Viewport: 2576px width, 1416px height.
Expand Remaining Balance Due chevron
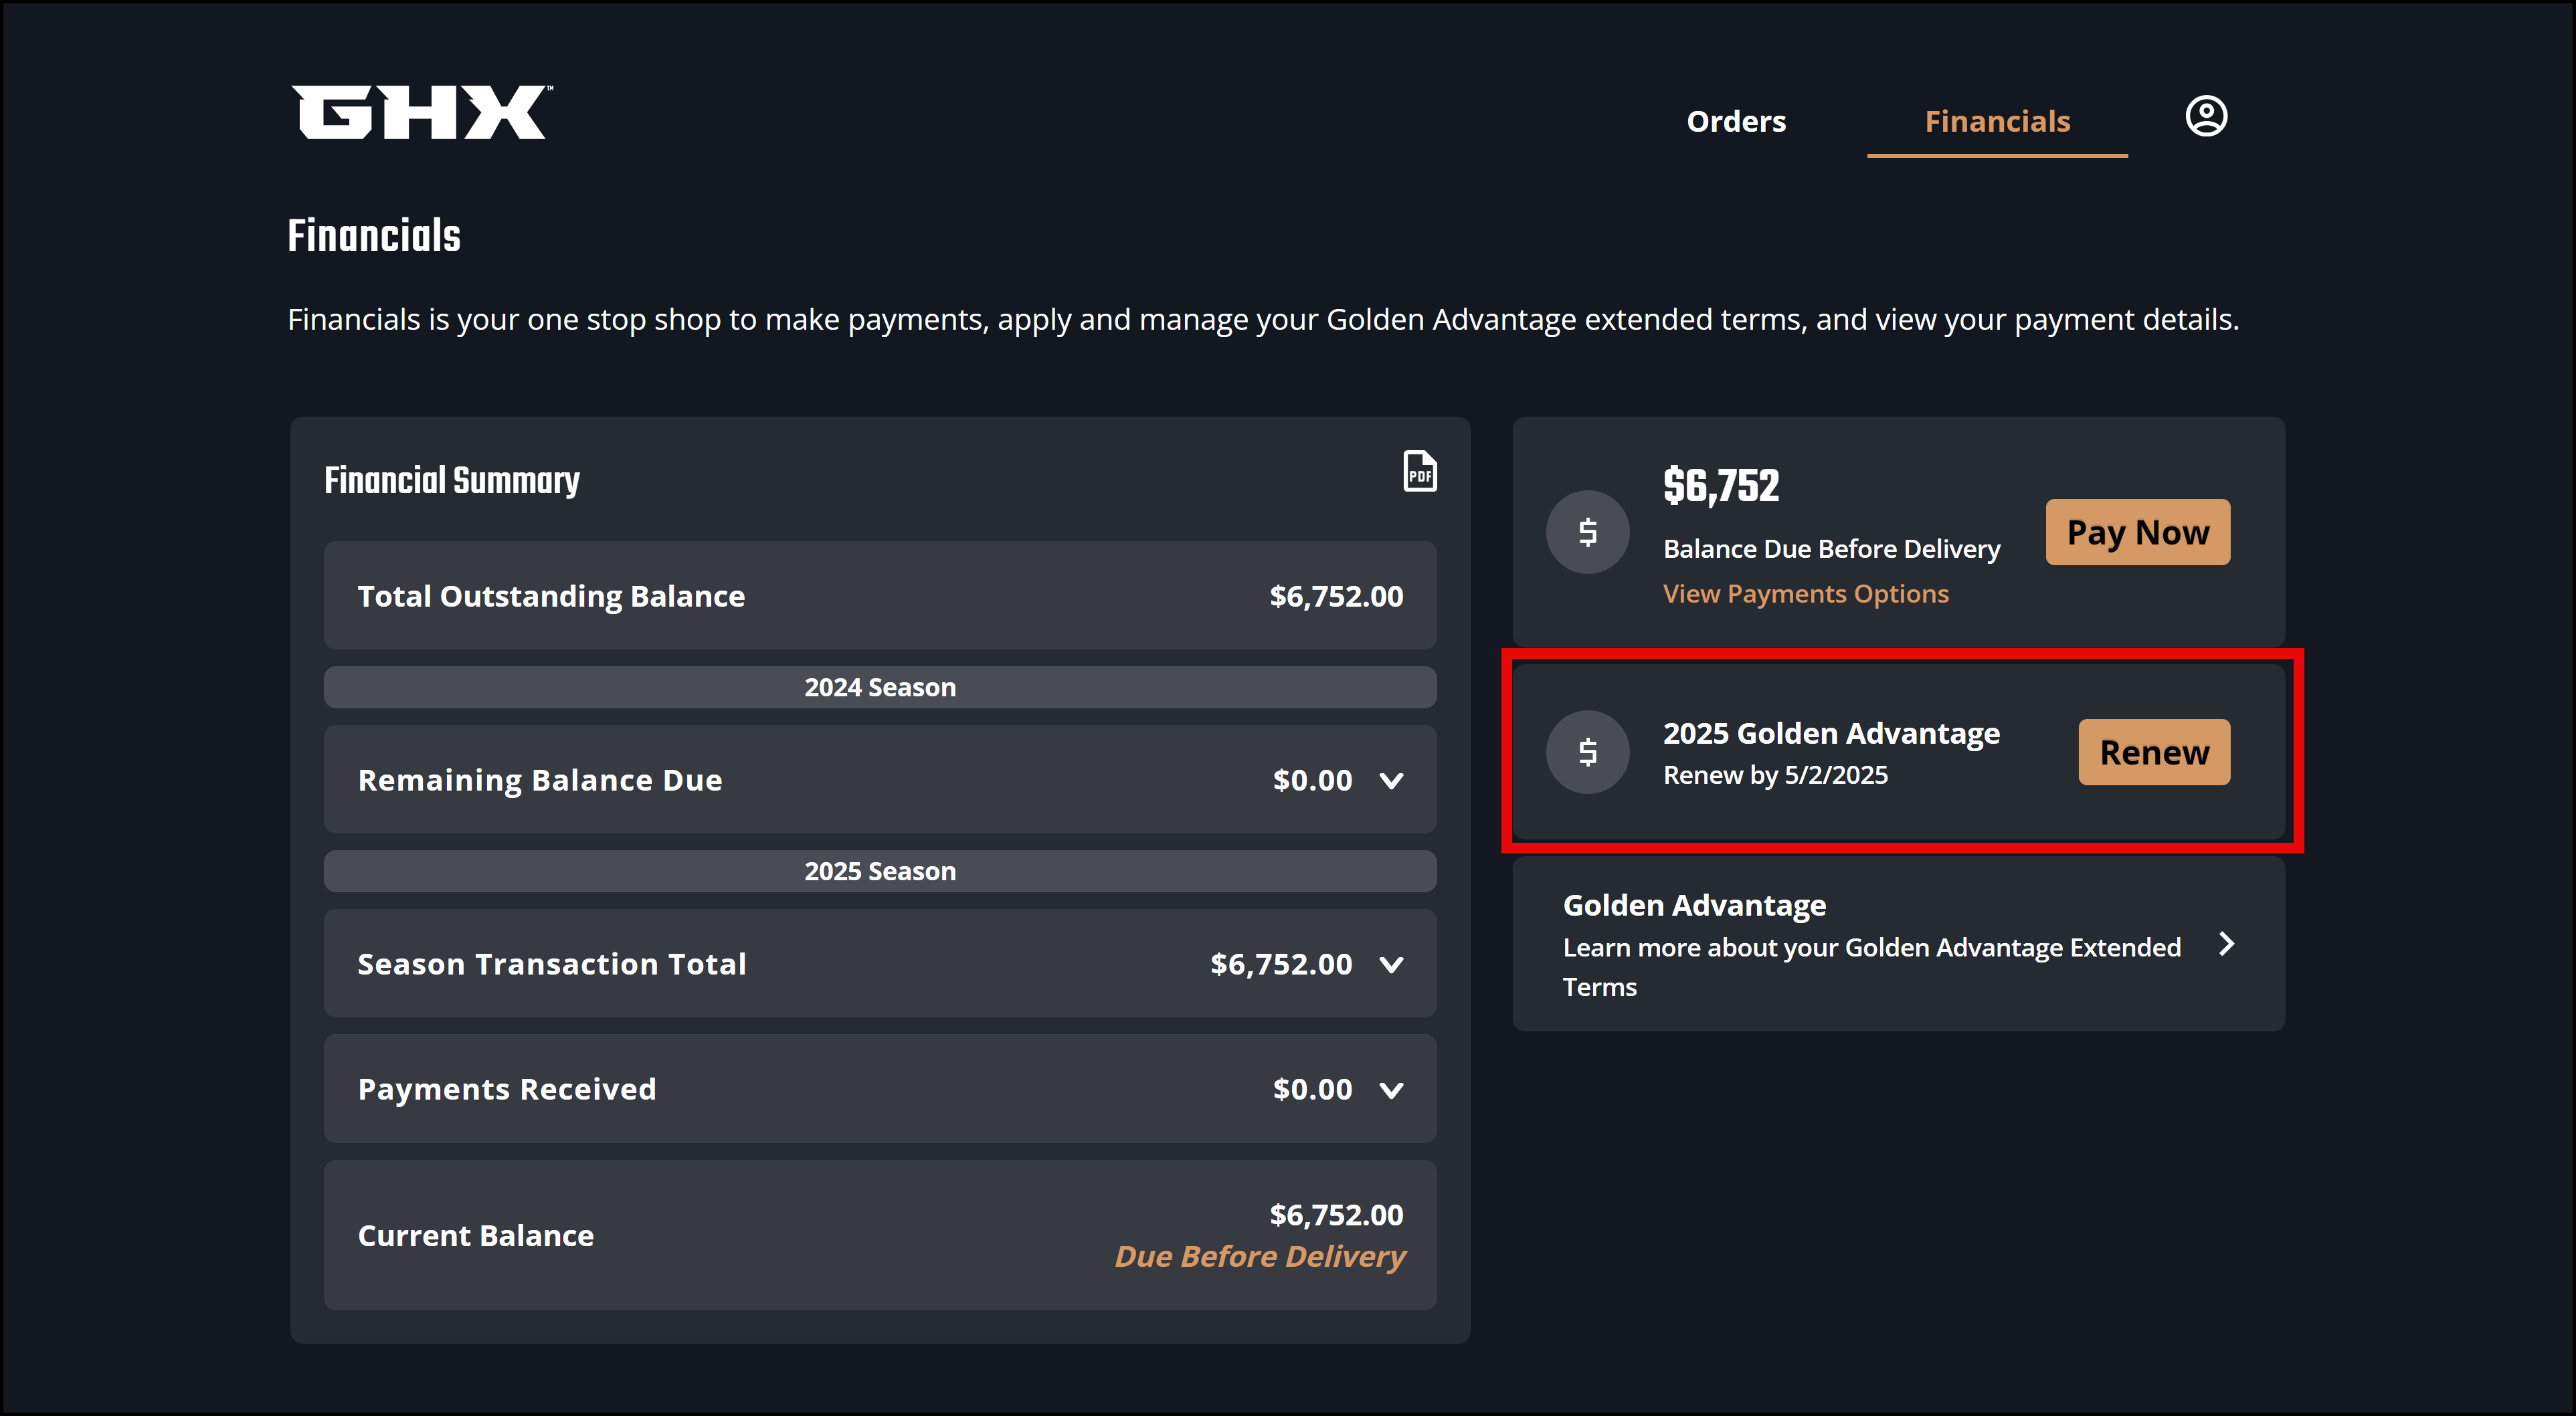tap(1391, 781)
